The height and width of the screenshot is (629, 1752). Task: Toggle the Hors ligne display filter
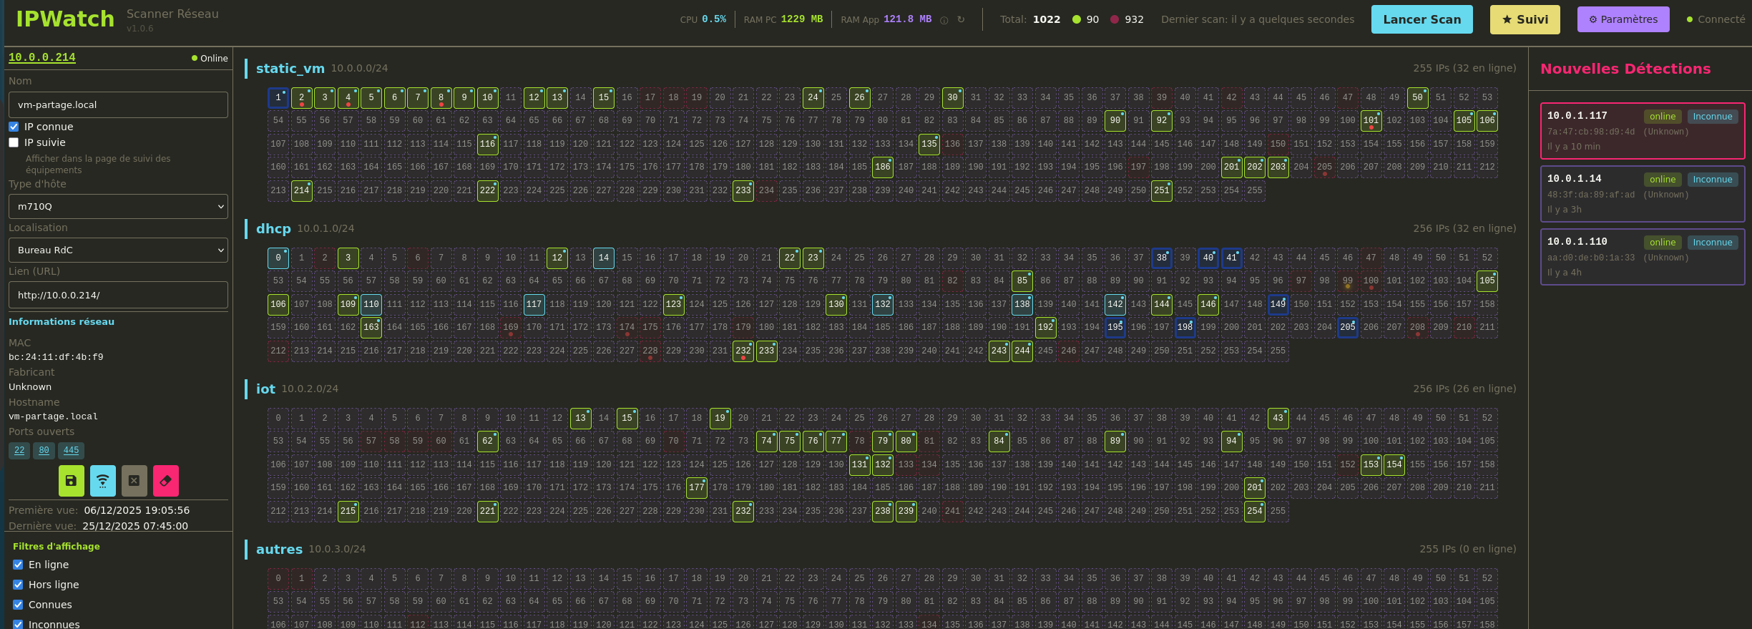(x=18, y=585)
